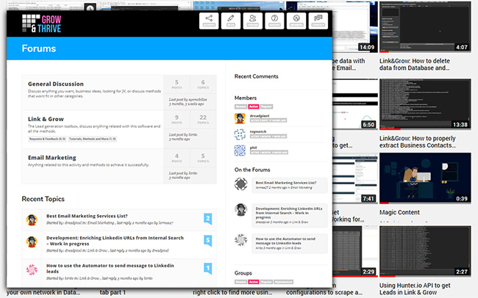Image resolution: width=478 pixels, height=298 pixels.
Task: Open the Groups question-mark icon
Action: click(274, 21)
